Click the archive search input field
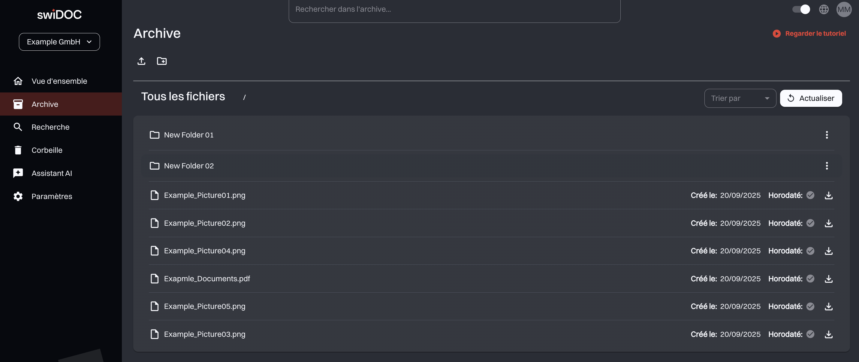The image size is (859, 362). click(x=454, y=9)
